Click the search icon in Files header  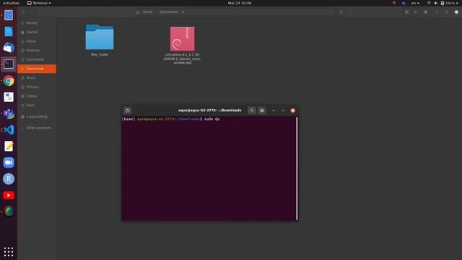pyautogui.click(x=341, y=12)
